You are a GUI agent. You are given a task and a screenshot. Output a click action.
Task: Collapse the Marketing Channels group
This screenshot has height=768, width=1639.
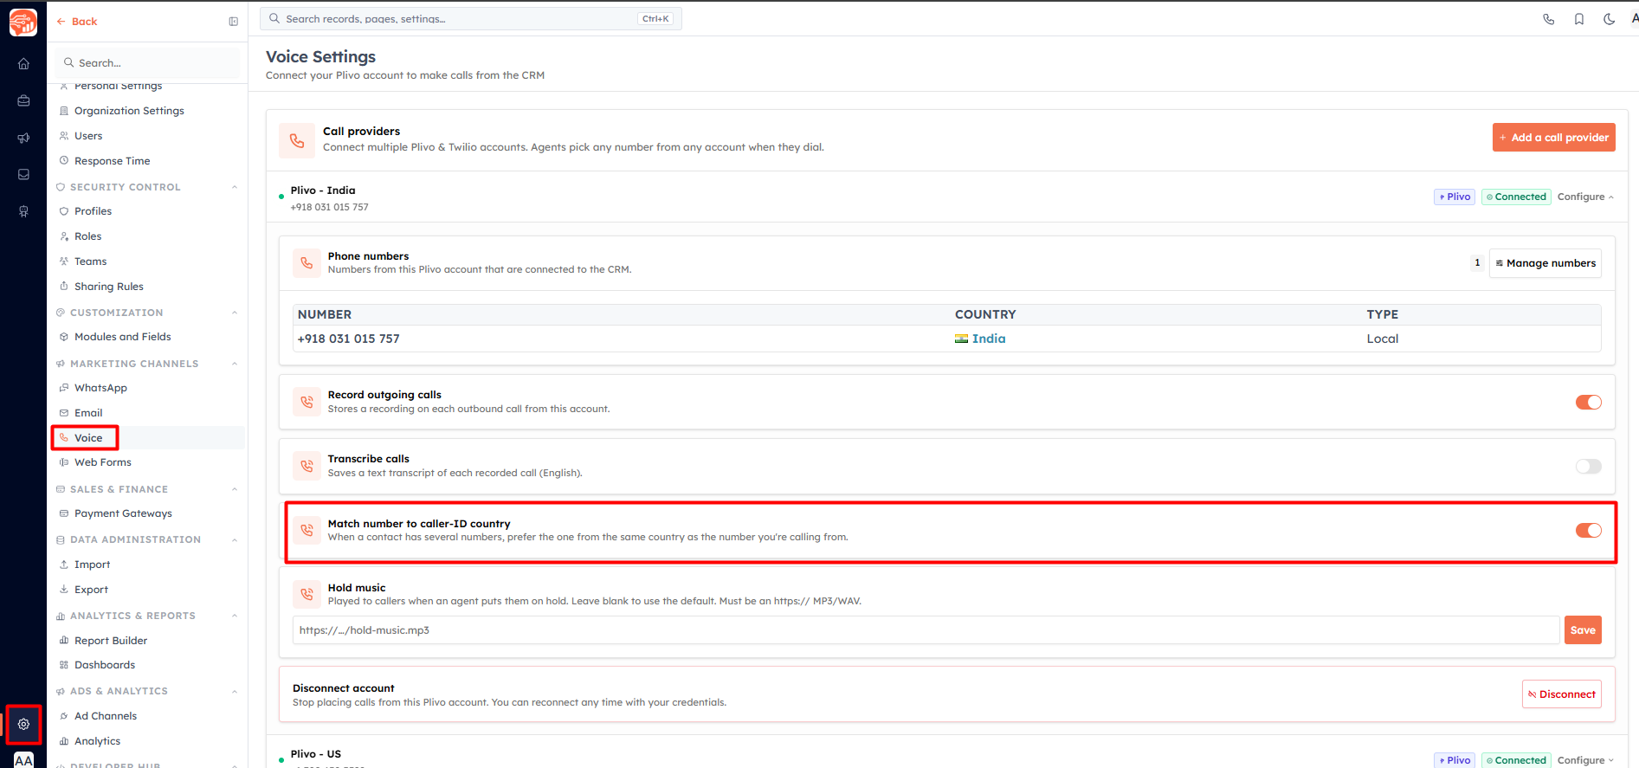pos(234,364)
